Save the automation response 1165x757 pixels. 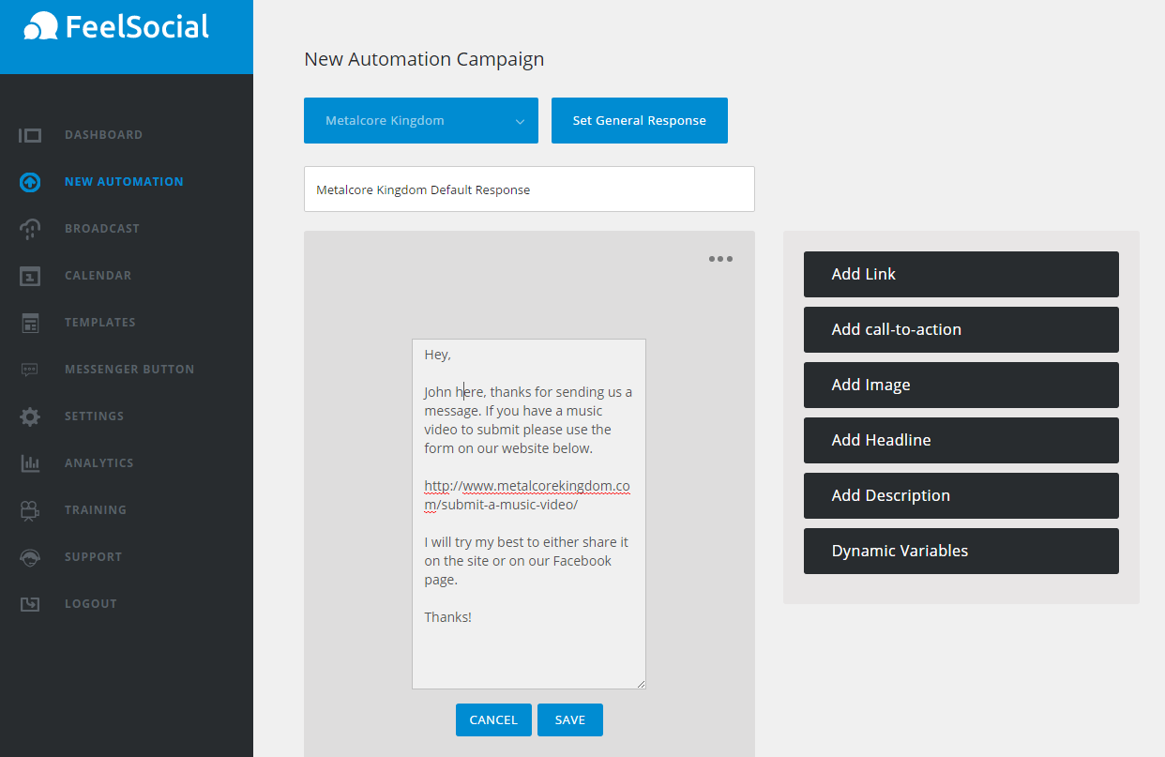click(x=569, y=719)
